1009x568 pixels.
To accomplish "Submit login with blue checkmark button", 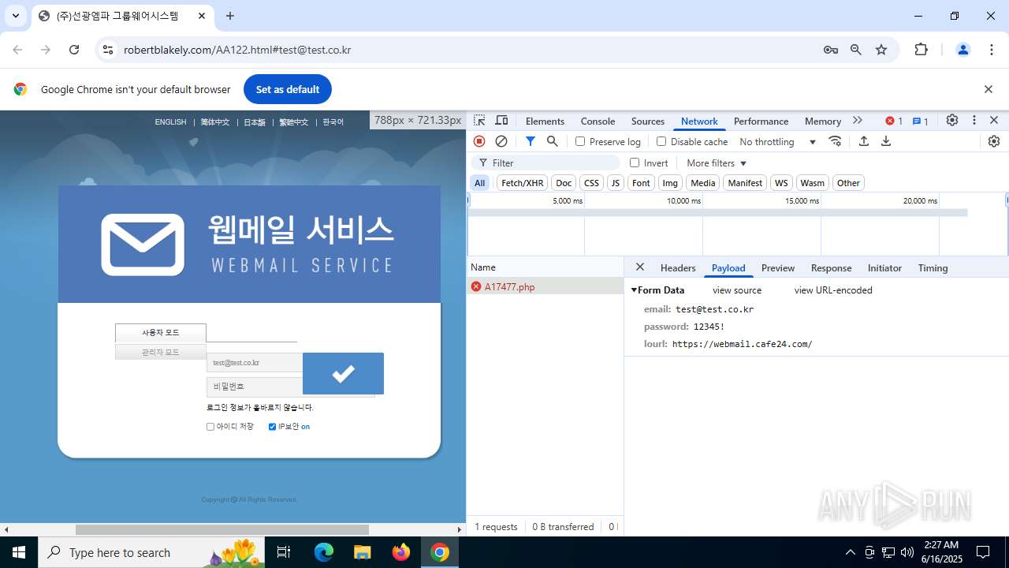I will click(x=343, y=373).
